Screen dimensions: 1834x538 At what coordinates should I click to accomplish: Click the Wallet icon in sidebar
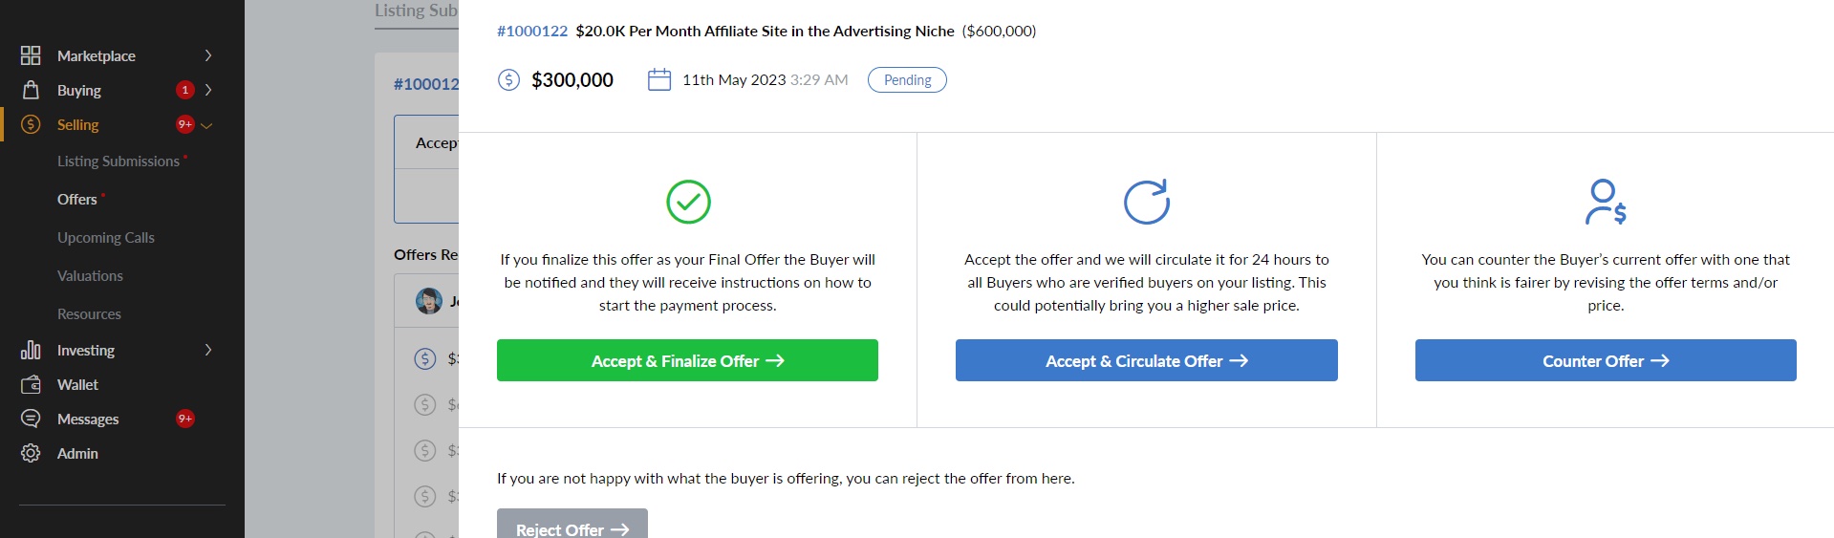(x=31, y=384)
